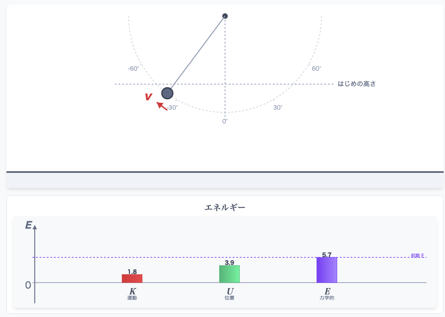Select the green potential energy bar
Image resolution: width=445 pixels, height=317 pixels.
click(x=229, y=274)
